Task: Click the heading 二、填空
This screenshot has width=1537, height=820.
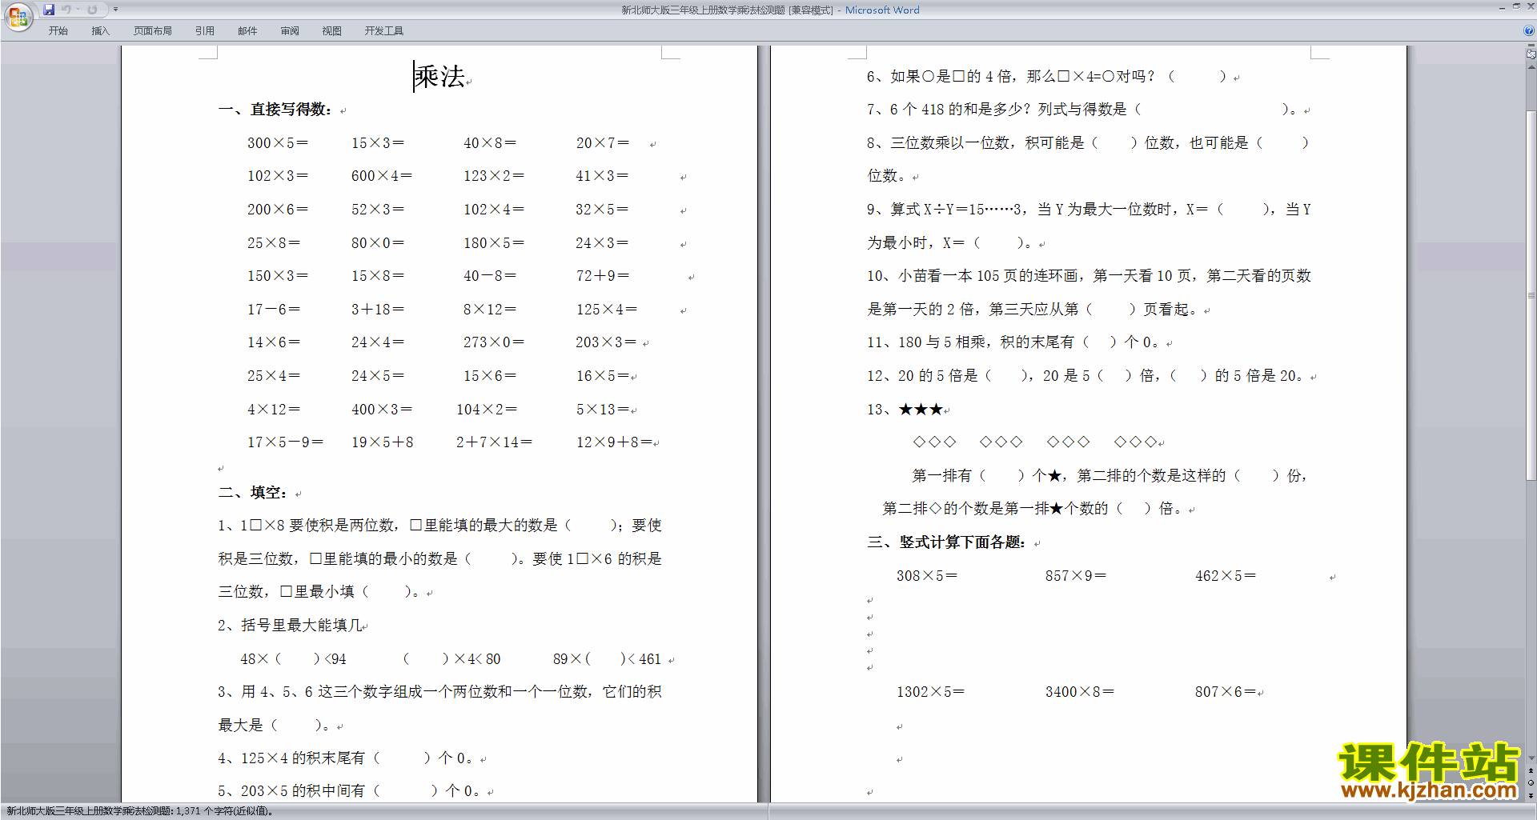Action: pyautogui.click(x=253, y=493)
